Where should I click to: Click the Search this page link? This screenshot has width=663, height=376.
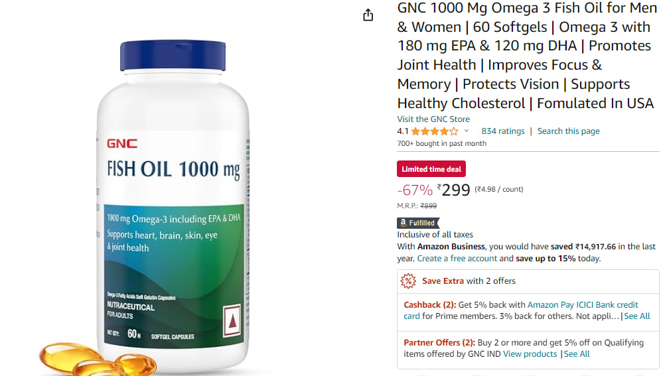(x=568, y=131)
